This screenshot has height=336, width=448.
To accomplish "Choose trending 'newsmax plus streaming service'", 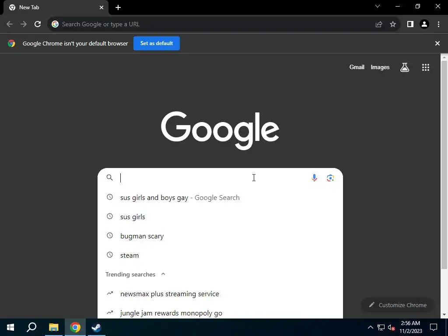I will tap(220, 294).
